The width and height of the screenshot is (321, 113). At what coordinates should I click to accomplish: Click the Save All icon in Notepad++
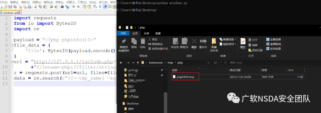coord(15,7)
